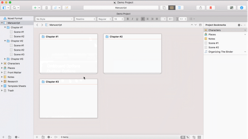
Task: Click the plus icon in the editor footer
Action: (x=37, y=137)
